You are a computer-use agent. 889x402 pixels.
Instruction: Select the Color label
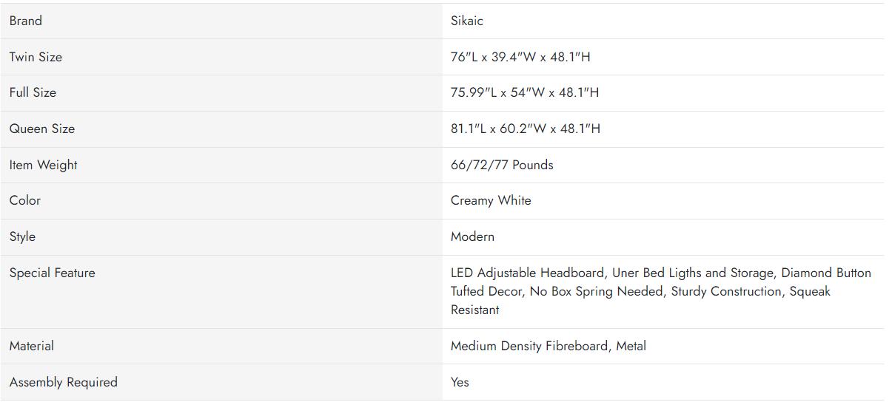pyautogui.click(x=25, y=200)
